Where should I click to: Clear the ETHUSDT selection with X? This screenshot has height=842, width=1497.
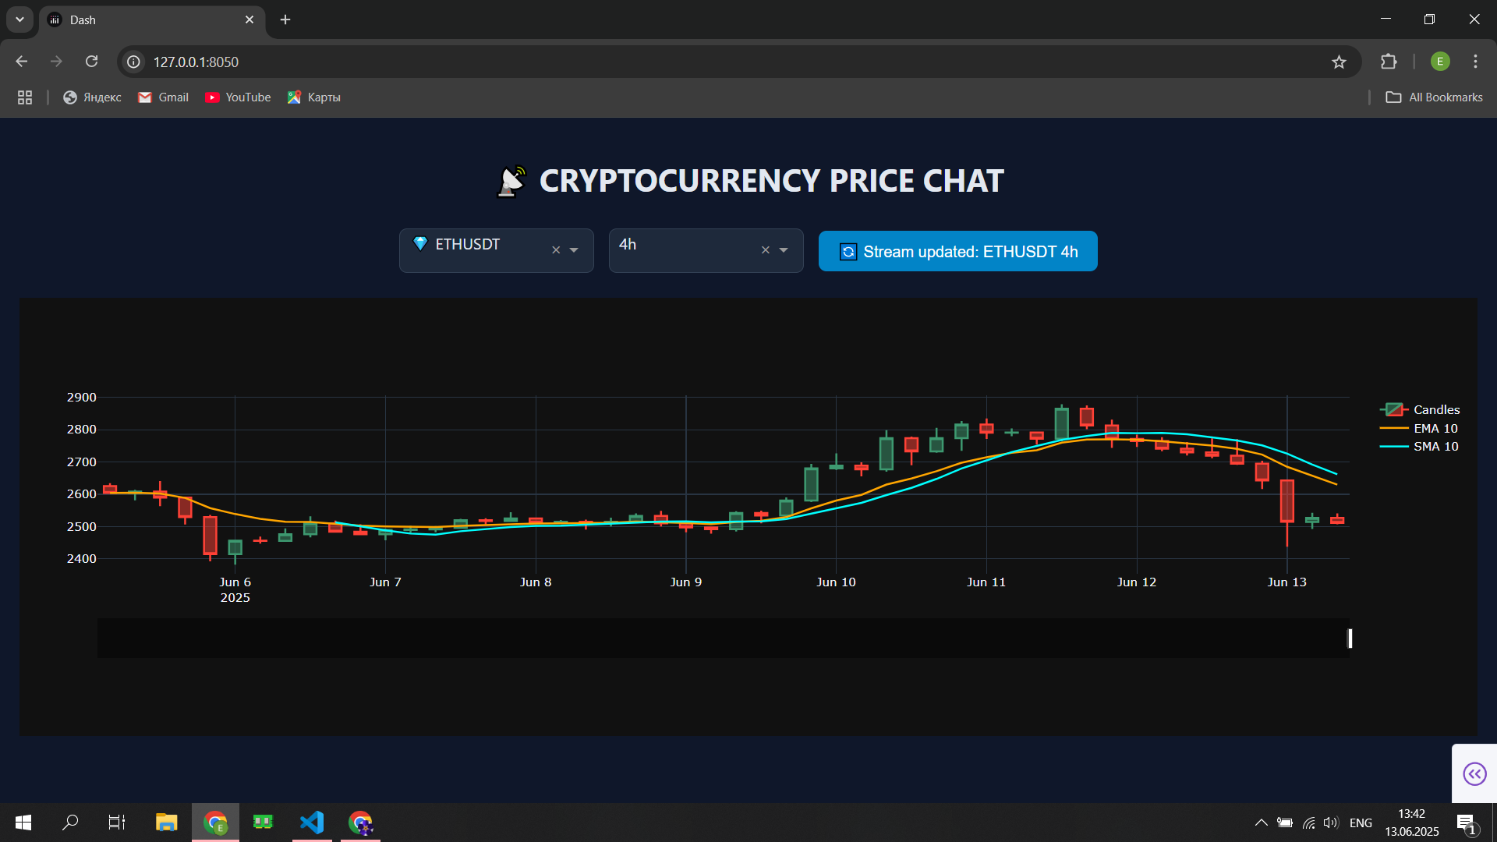pyautogui.click(x=556, y=250)
